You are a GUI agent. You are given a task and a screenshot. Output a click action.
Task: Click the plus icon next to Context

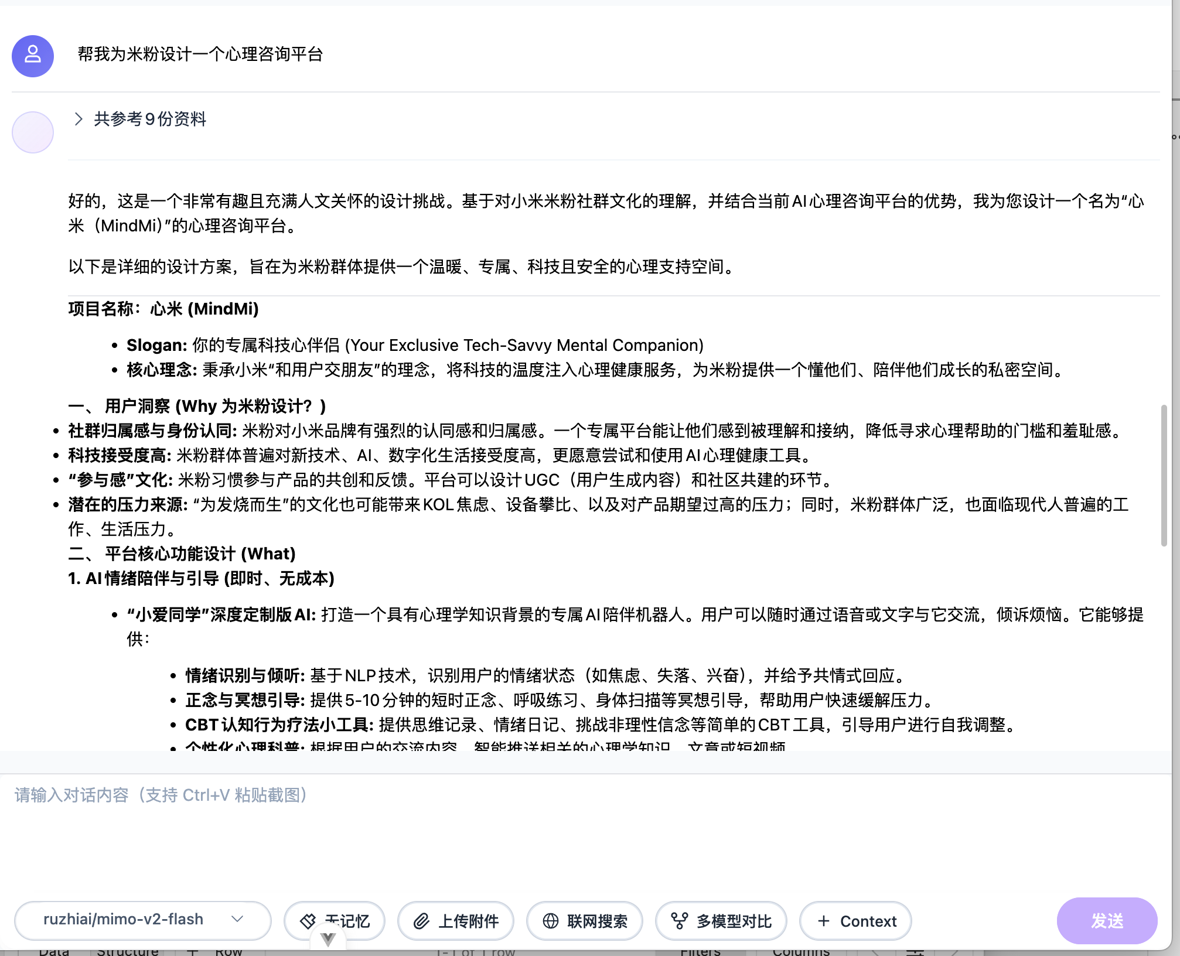coord(824,921)
